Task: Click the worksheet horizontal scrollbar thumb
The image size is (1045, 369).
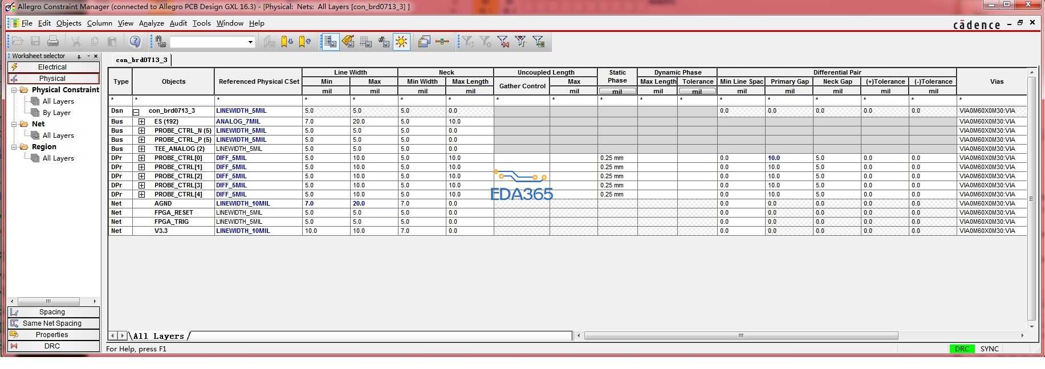Action: tap(741, 336)
